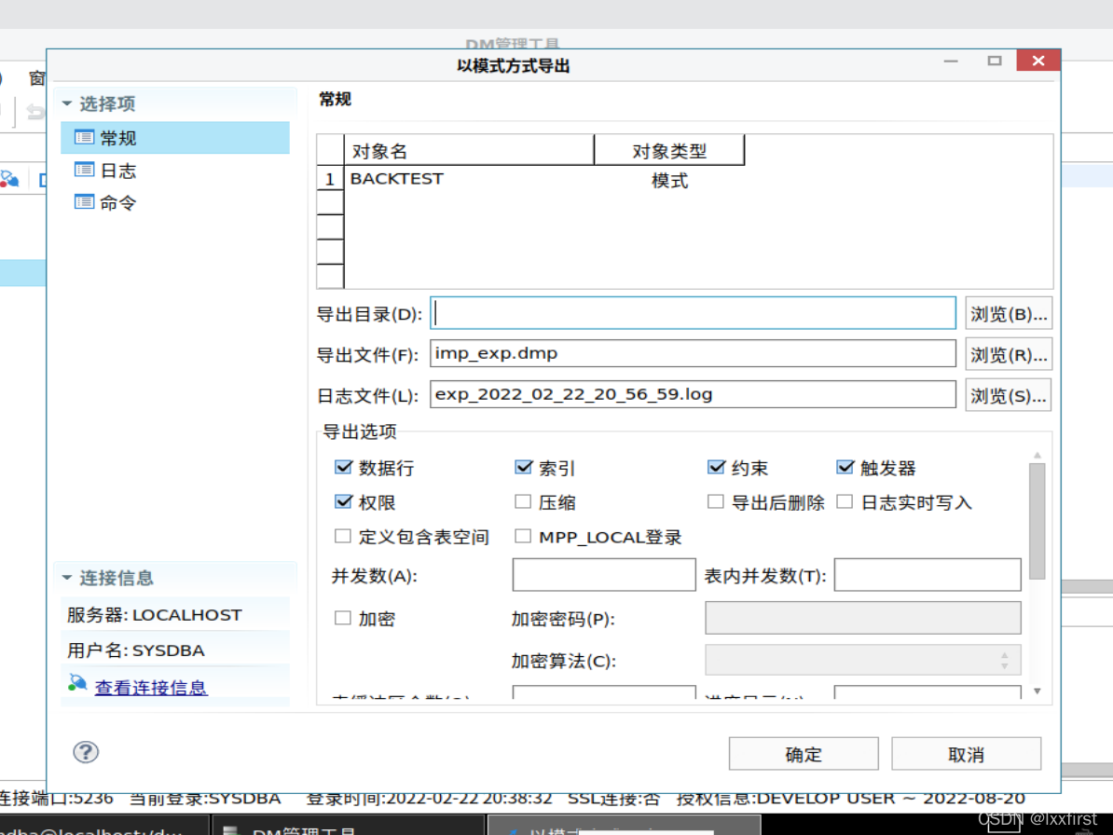Confirm export with the 确定 button

[x=804, y=754]
